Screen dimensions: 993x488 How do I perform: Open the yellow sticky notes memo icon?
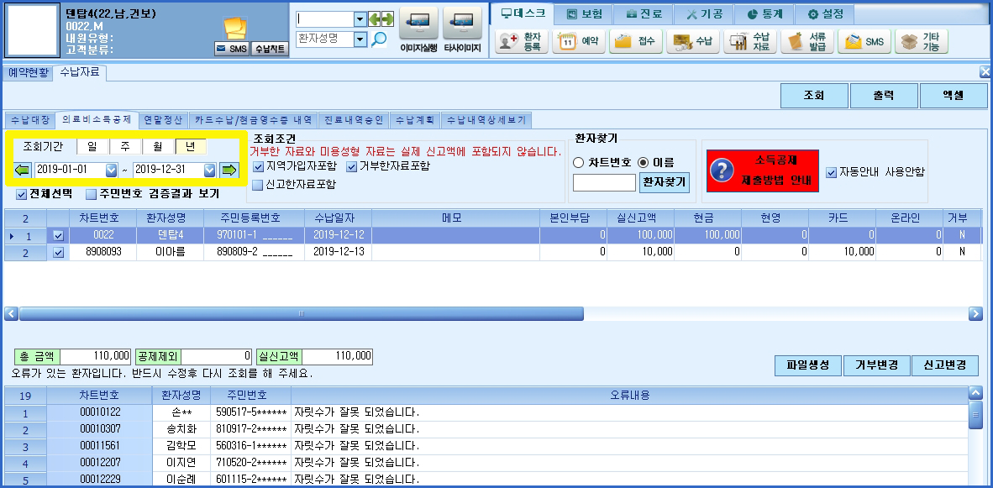[235, 29]
